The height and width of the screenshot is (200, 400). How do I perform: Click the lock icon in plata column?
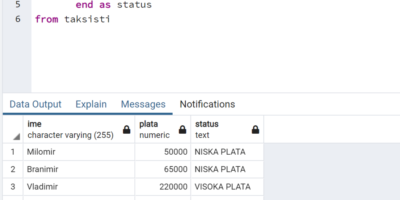tap(182, 130)
